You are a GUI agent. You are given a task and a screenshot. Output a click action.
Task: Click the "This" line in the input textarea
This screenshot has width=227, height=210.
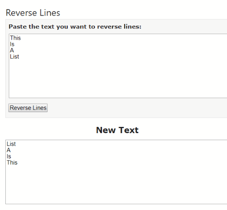[x=15, y=38]
